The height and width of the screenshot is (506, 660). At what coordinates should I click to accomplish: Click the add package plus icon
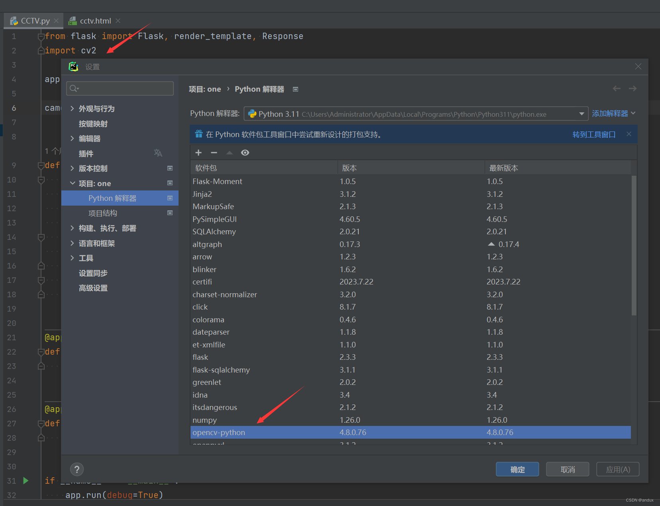[x=198, y=153]
